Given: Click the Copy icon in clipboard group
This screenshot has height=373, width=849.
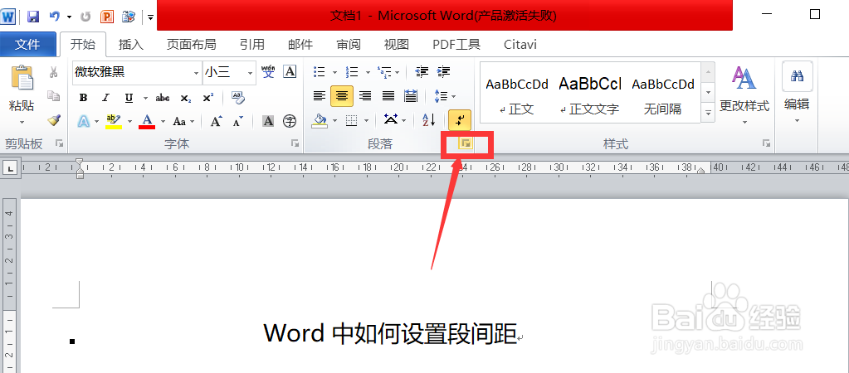Looking at the screenshot, I should click(x=54, y=96).
